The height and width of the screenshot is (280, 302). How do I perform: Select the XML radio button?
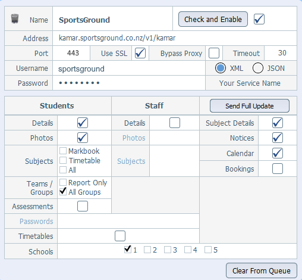pos(221,68)
